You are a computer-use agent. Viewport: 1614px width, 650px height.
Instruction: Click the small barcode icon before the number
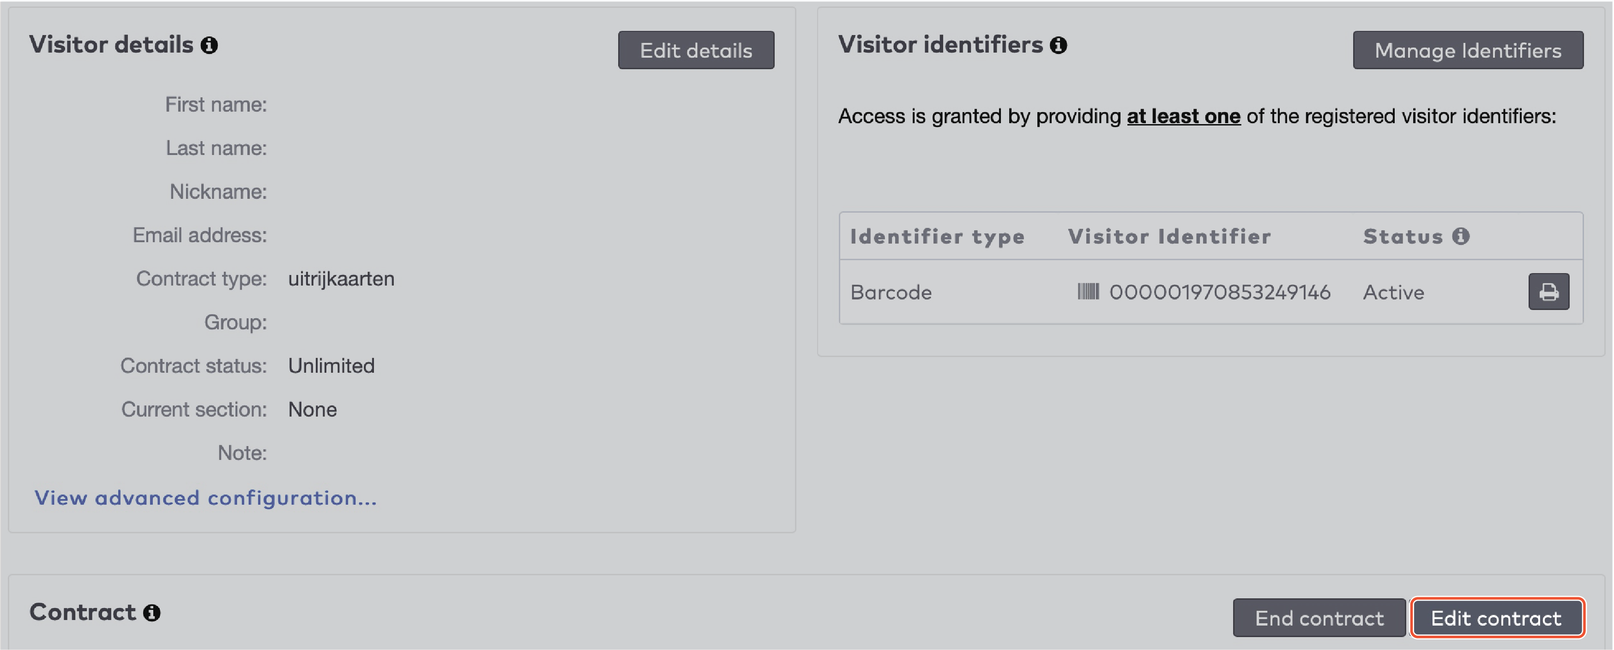tap(1088, 292)
